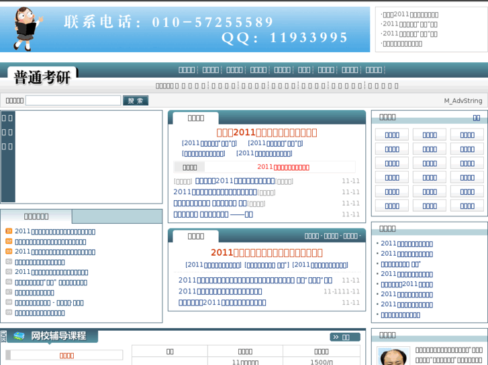Open the small red 2011 link beside the gray label

(283, 167)
